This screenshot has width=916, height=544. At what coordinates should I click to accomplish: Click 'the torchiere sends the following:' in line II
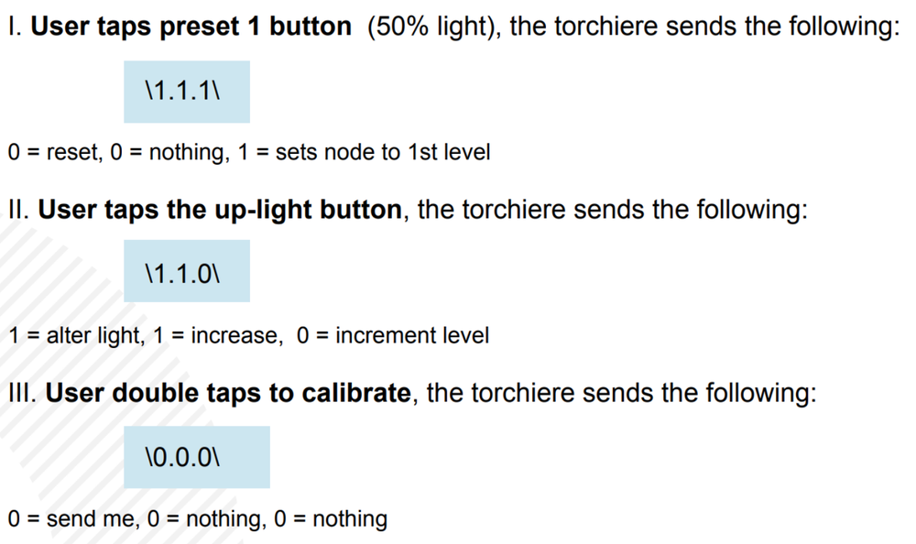(x=613, y=211)
